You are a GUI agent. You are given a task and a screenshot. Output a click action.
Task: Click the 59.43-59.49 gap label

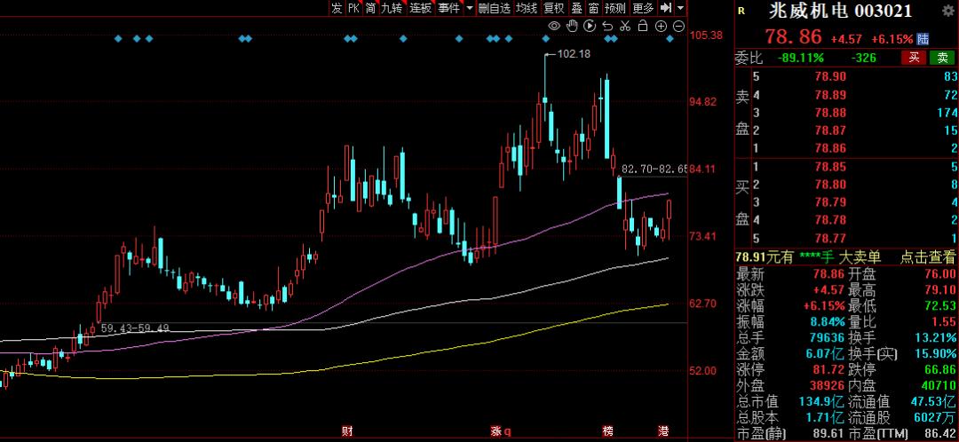click(x=135, y=329)
